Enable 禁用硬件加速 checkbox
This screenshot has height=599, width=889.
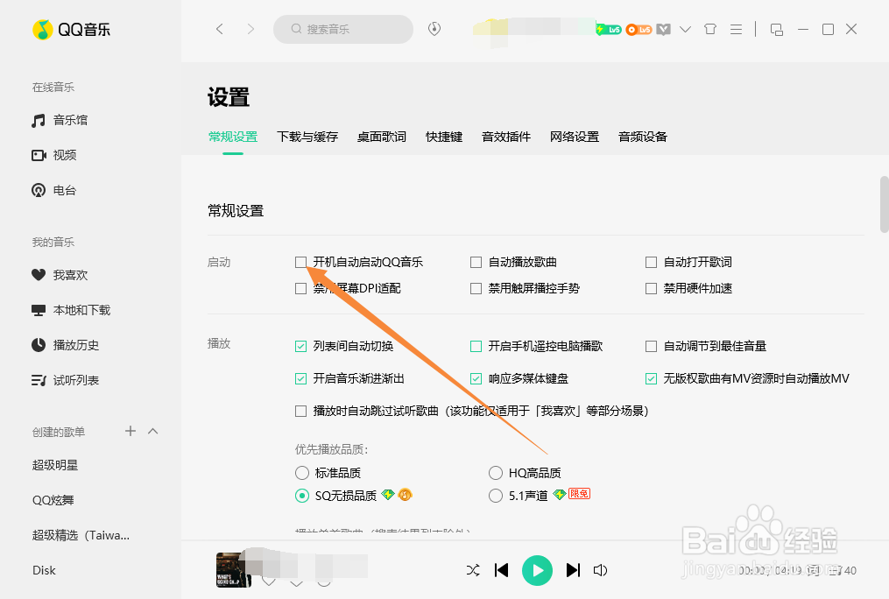(652, 288)
